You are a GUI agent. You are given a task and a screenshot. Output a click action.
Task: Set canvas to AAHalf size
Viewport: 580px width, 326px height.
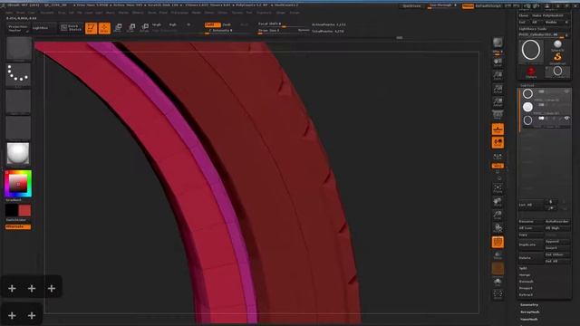pos(498,102)
